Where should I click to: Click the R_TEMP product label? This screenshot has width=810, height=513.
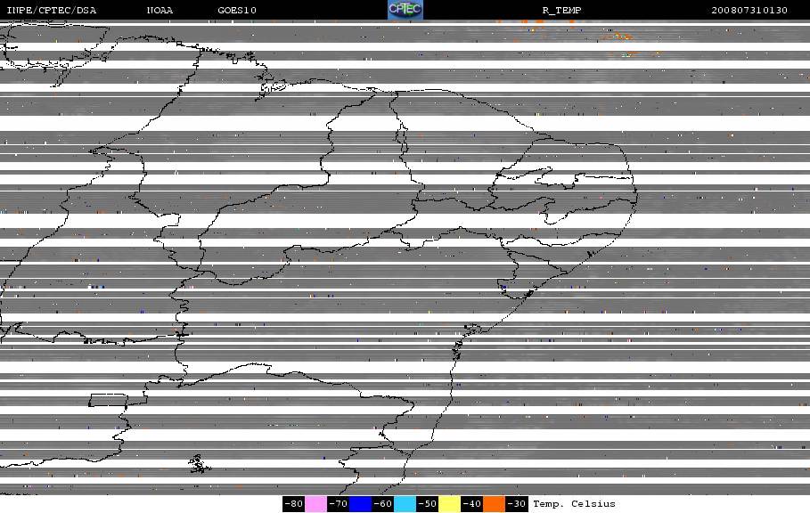tap(561, 11)
